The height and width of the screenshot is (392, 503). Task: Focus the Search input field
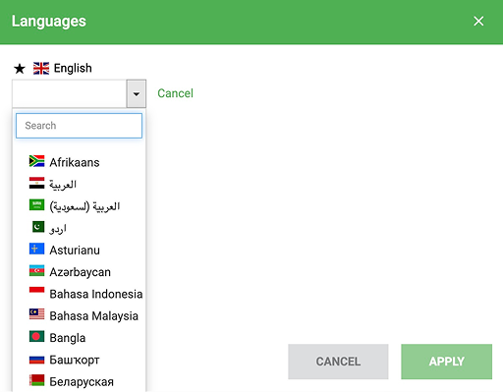(x=79, y=126)
